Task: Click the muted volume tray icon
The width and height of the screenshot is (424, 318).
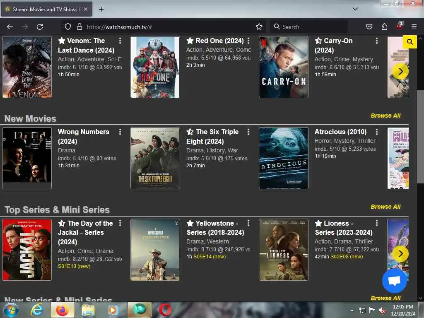Action: (382, 311)
